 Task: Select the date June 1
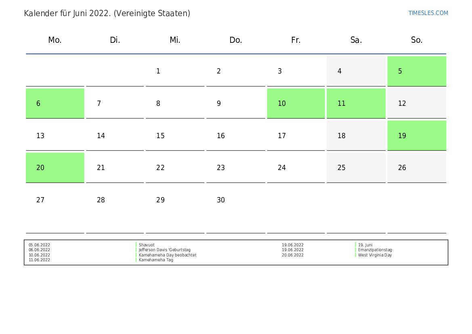(x=175, y=71)
